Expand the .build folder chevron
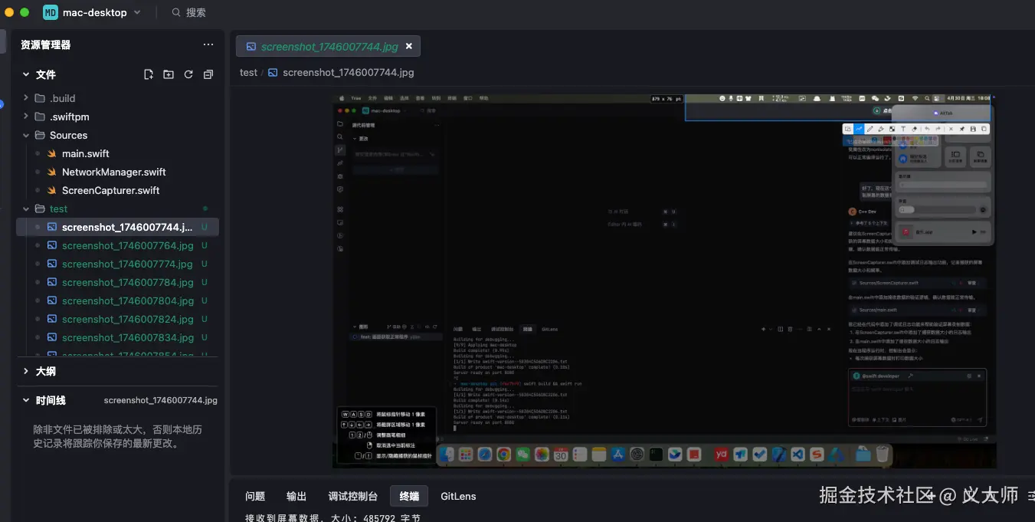Image resolution: width=1035 pixels, height=522 pixels. click(25, 98)
